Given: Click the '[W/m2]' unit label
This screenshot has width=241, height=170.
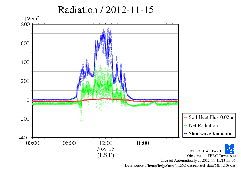Looking at the screenshot, I should (33, 18).
